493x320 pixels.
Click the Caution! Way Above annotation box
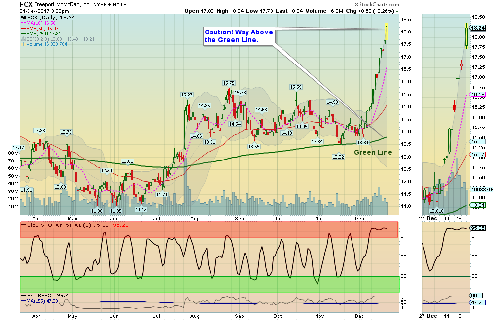tap(239, 36)
